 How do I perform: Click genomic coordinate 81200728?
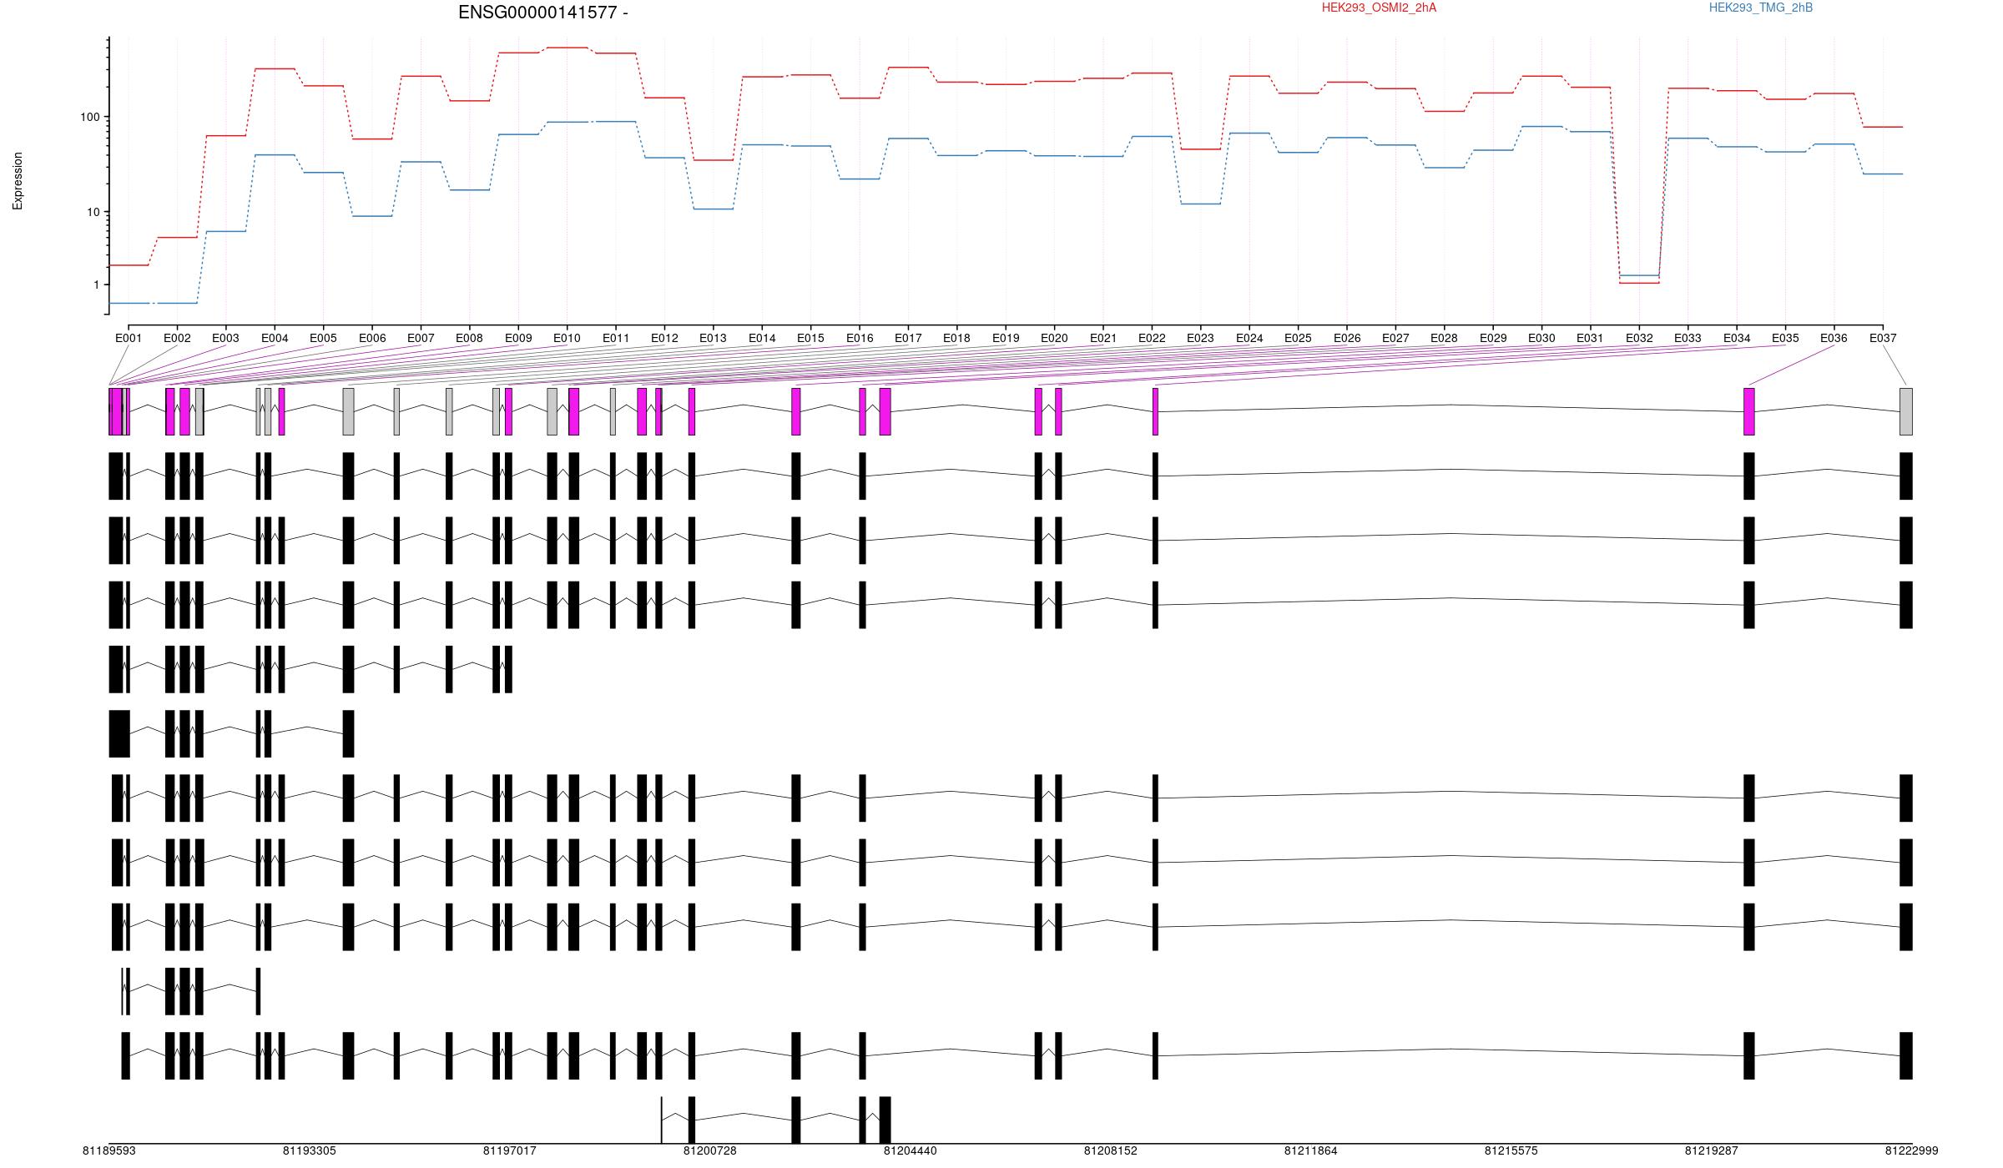tap(710, 1150)
